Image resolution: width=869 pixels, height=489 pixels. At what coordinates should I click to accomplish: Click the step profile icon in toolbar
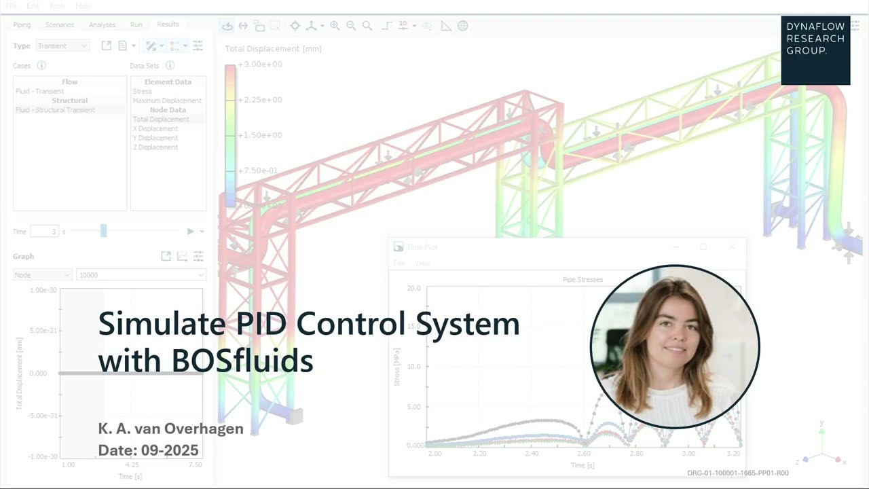coord(387,26)
